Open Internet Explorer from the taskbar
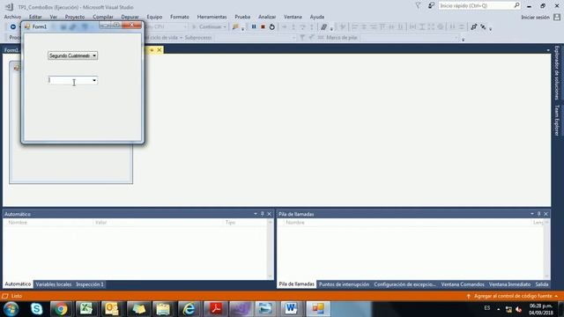This screenshot has width=564, height=317. 189,309
